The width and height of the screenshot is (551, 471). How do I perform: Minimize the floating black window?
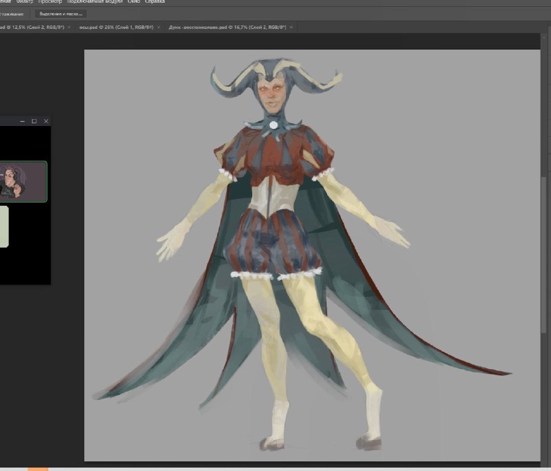point(23,121)
